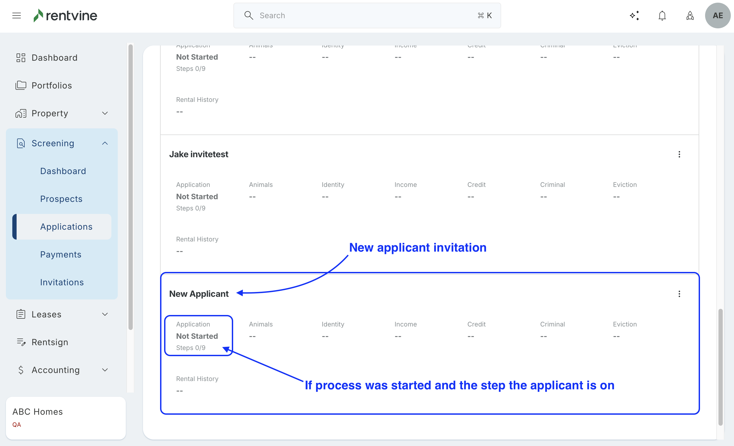Viewport: 734px width, 446px height.
Task: Open the Rentsign page
Action: tap(50, 342)
